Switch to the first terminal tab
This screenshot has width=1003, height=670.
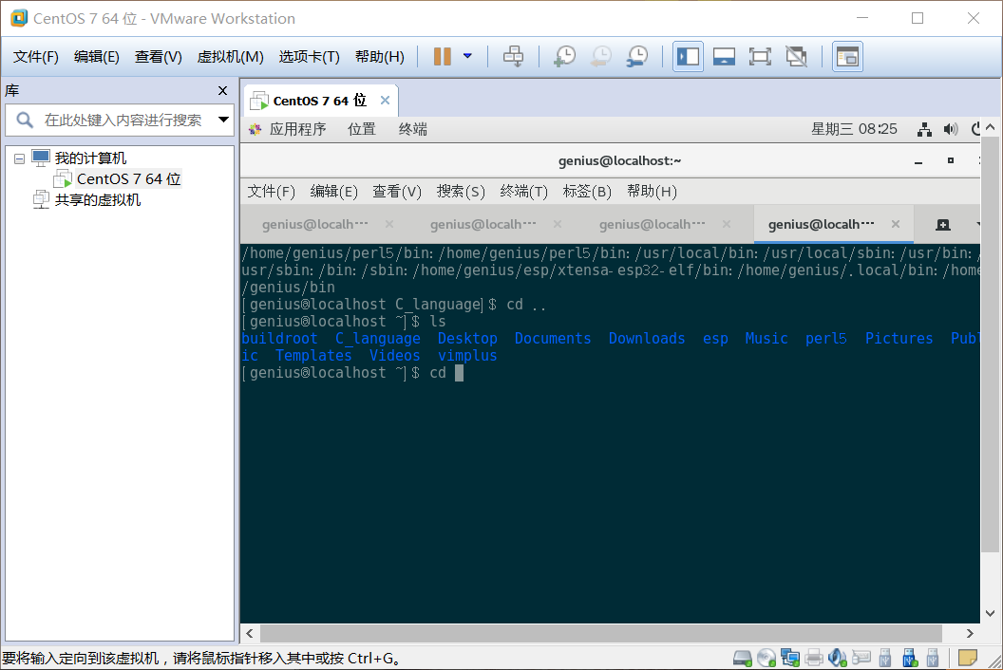click(314, 224)
